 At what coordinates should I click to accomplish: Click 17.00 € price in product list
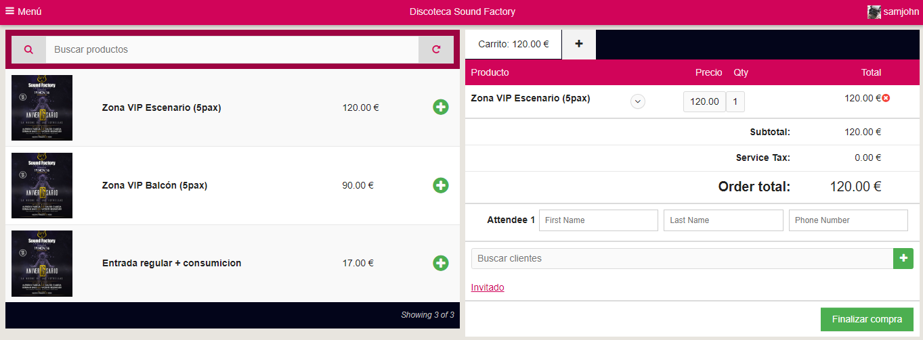point(358,263)
